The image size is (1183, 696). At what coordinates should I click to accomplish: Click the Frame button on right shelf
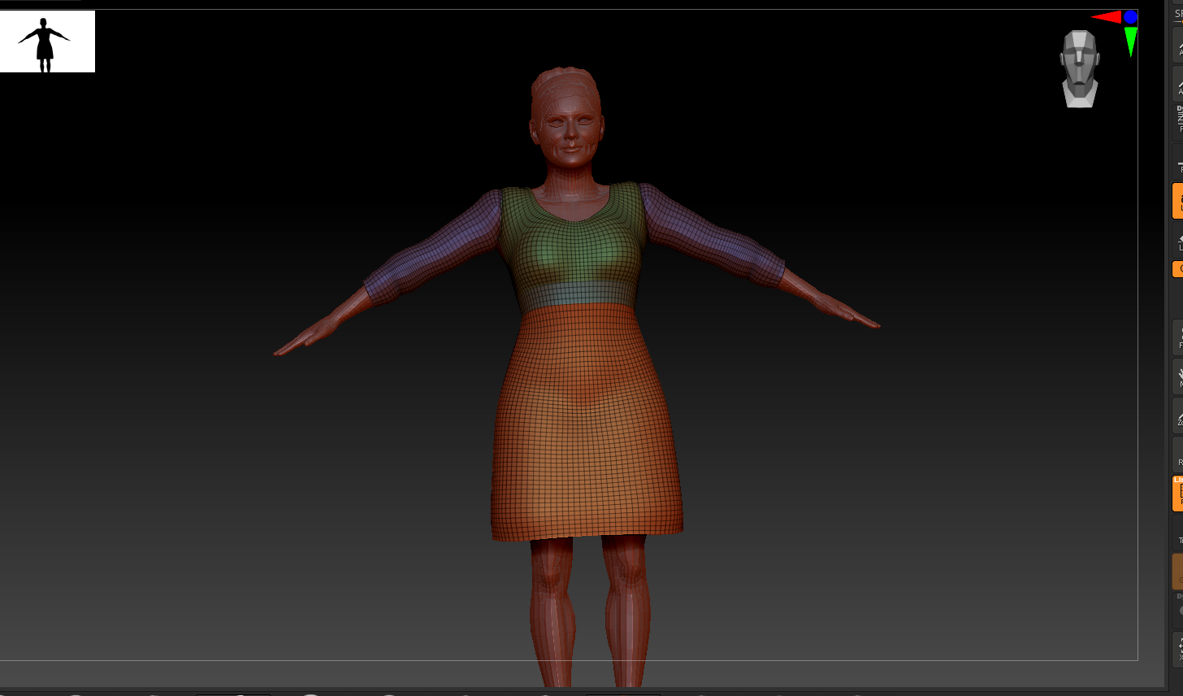click(x=1178, y=337)
